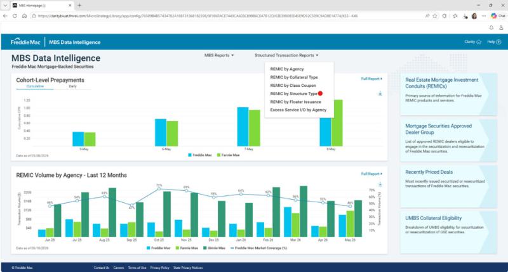Open tab list chevron in title bar
The height and width of the screenshot is (272, 508).
(5, 6)
